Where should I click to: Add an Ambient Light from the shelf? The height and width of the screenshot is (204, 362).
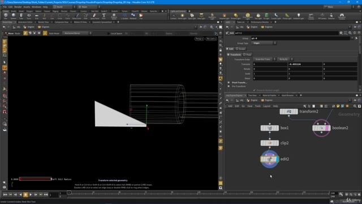299,16
